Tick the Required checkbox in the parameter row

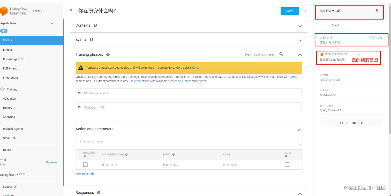(x=85, y=165)
